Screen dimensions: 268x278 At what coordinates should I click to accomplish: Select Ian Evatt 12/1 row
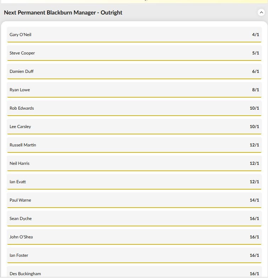(134, 182)
